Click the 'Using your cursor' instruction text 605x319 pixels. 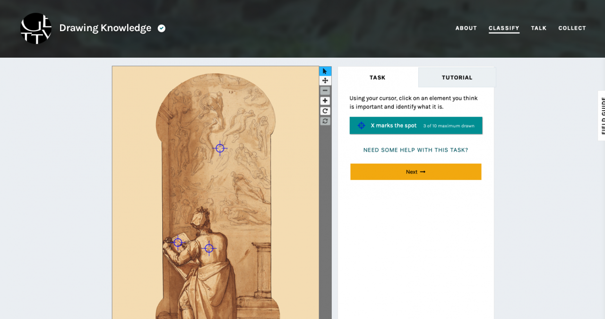click(414, 103)
